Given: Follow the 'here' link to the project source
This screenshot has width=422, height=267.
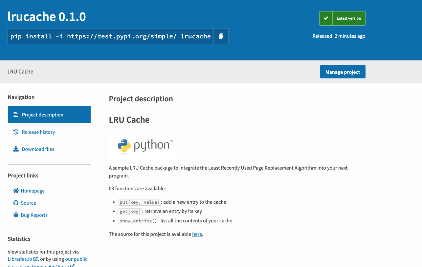Looking at the screenshot, I should coord(197,234).
